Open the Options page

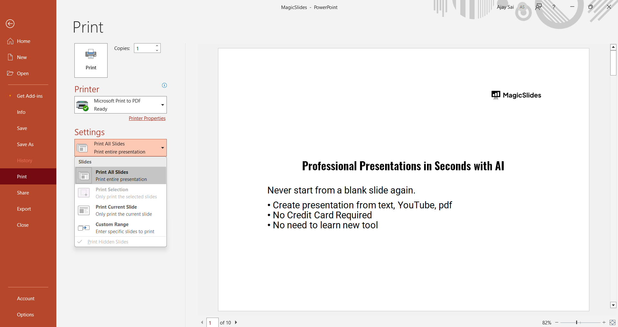[25, 314]
